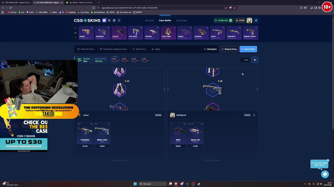Screen dimensions: 334x187
Task: Open the Space Cat item card
Action: (195, 135)
